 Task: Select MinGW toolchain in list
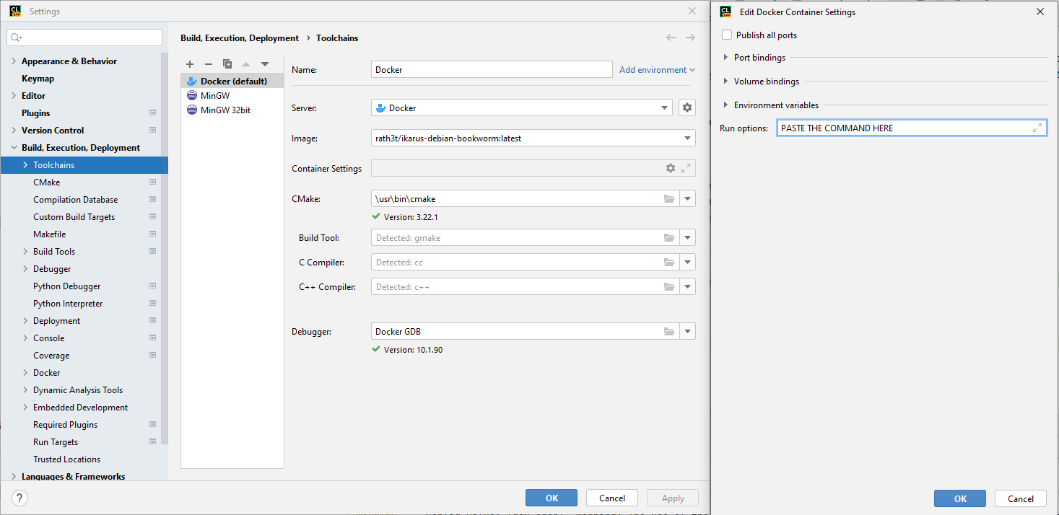(232, 95)
